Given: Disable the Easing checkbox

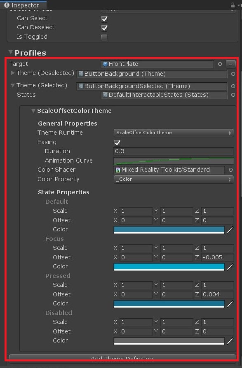Looking at the screenshot, I should (117, 142).
